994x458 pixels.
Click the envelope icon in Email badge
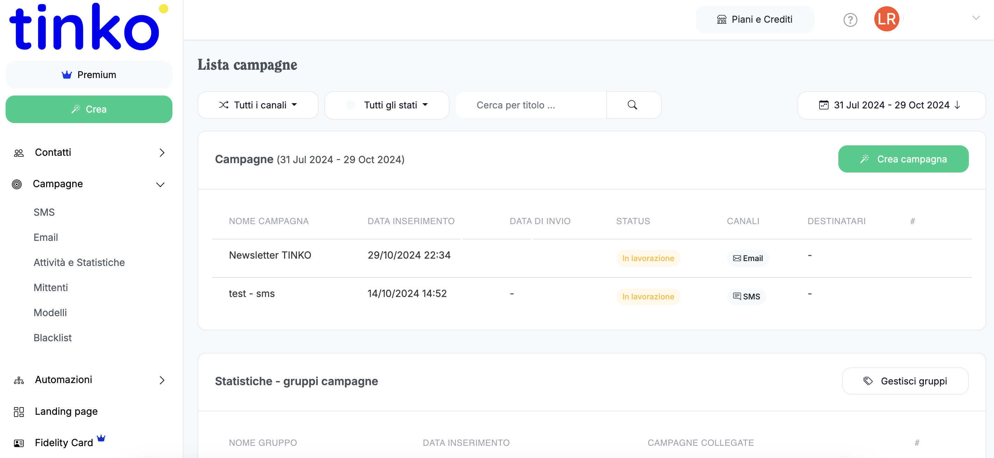pos(737,258)
